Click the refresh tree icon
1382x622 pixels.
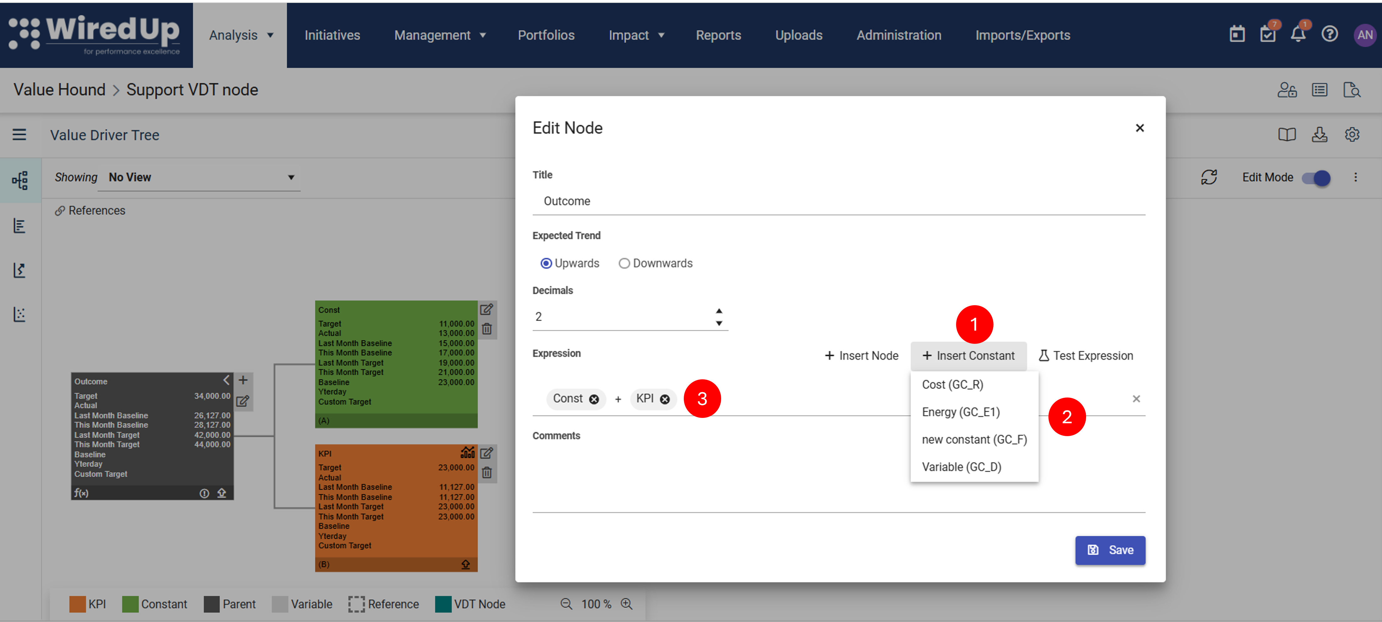1209,177
